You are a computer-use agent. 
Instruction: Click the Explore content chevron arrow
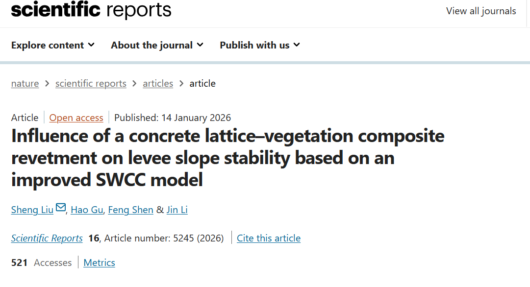tap(91, 45)
